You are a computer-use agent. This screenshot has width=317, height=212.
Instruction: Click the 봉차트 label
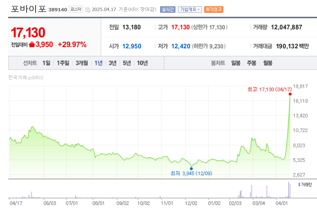218,63
